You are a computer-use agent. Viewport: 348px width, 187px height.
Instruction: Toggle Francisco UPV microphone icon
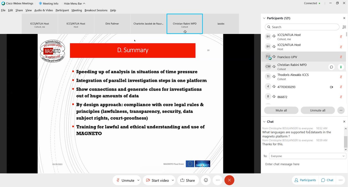click(341, 57)
